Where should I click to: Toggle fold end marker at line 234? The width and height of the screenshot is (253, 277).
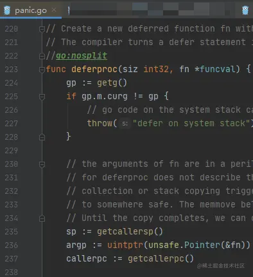[42, 218]
